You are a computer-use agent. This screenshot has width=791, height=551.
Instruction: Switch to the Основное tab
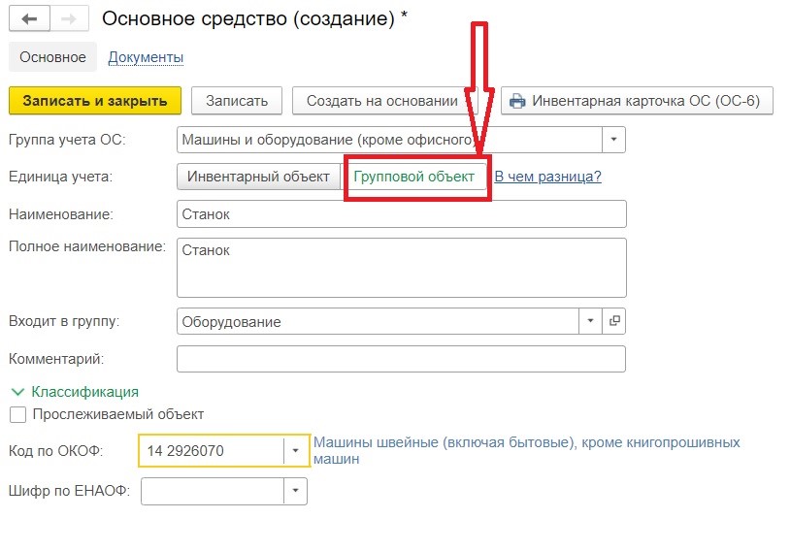click(52, 57)
